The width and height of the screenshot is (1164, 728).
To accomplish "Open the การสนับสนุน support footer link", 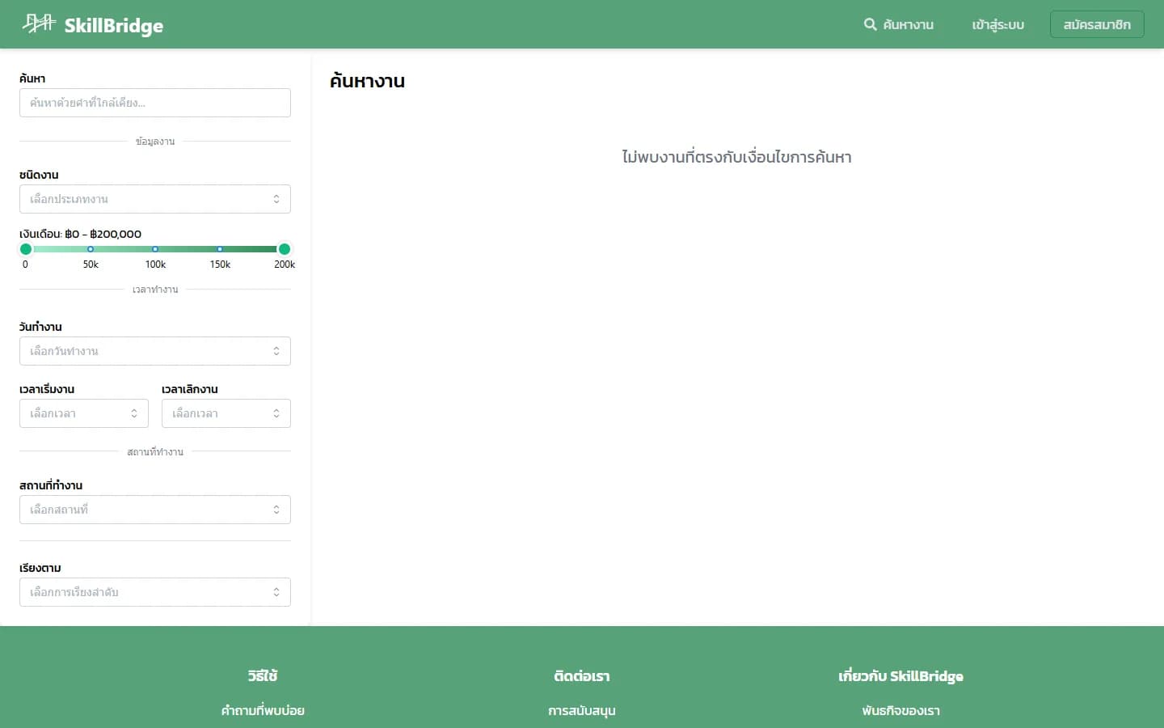I will [x=582, y=710].
